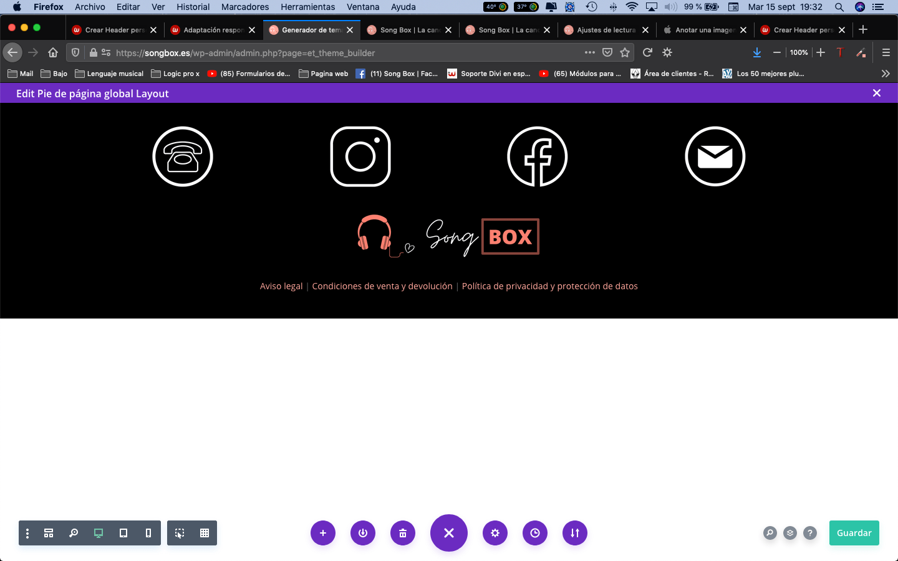Save page to Pocket icon
898x561 pixels.
click(x=607, y=52)
